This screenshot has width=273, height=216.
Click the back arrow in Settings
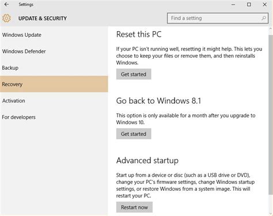6,5
